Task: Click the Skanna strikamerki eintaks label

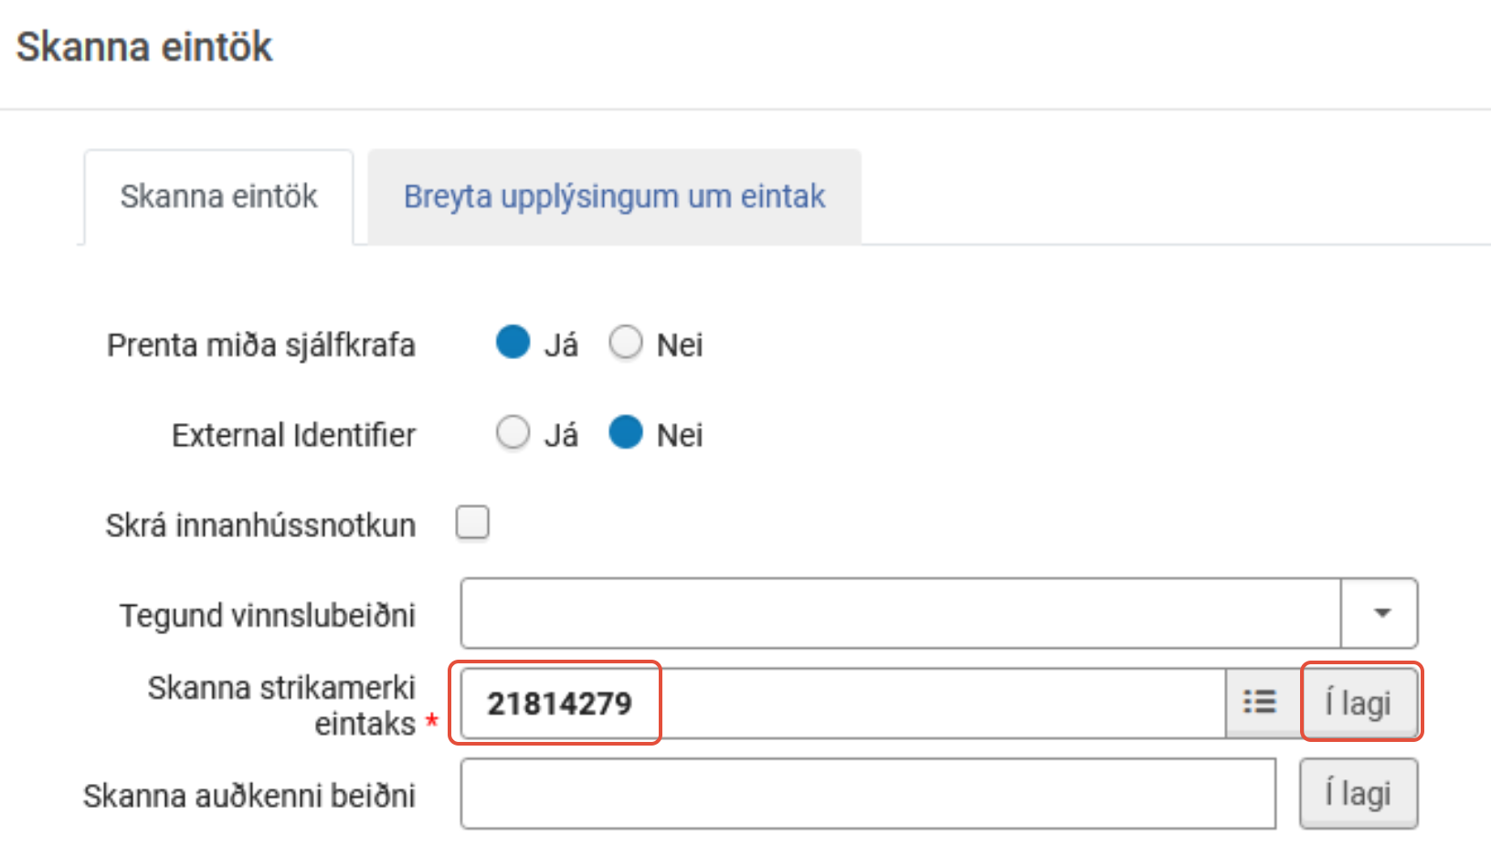Action: point(281,704)
